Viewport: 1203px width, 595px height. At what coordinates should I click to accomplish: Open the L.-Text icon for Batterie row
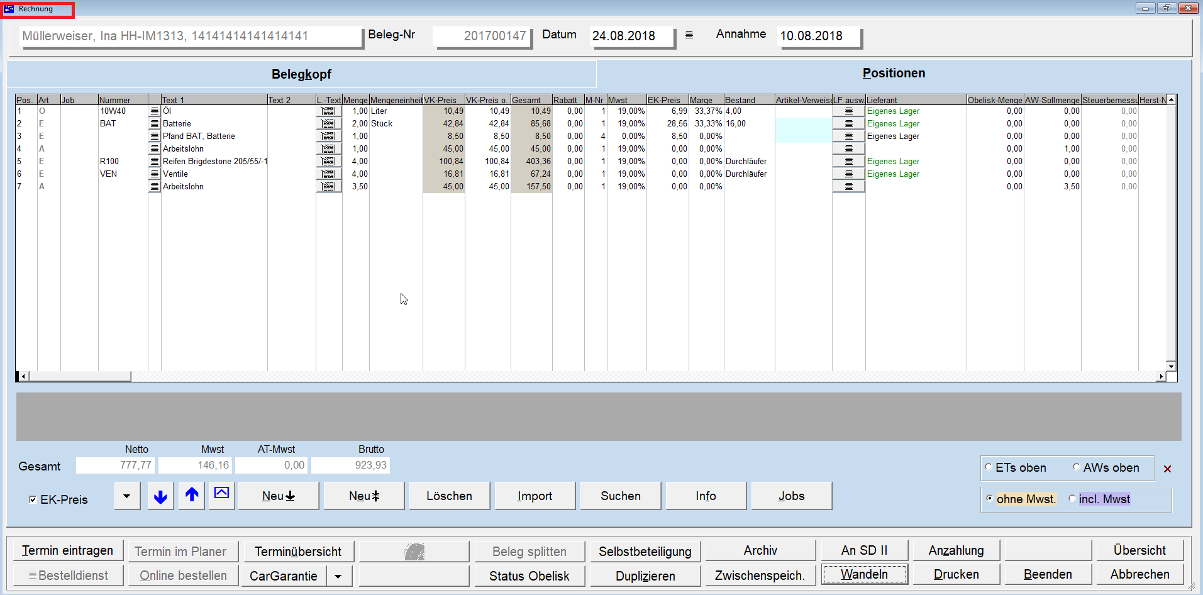328,124
